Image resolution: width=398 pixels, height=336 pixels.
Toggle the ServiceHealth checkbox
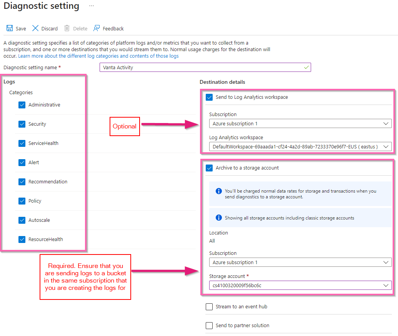(x=22, y=143)
